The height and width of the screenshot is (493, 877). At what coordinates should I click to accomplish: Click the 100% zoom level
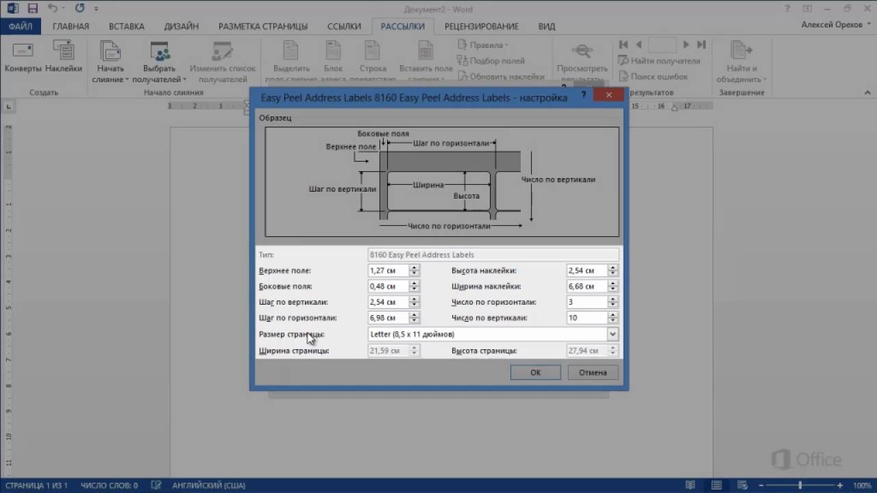pyautogui.click(x=862, y=485)
